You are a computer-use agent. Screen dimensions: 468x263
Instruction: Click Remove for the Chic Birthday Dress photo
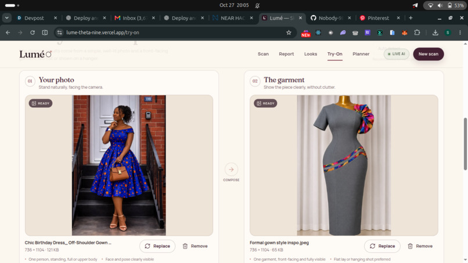[195, 246]
